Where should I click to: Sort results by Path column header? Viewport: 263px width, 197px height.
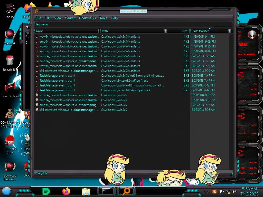132,31
